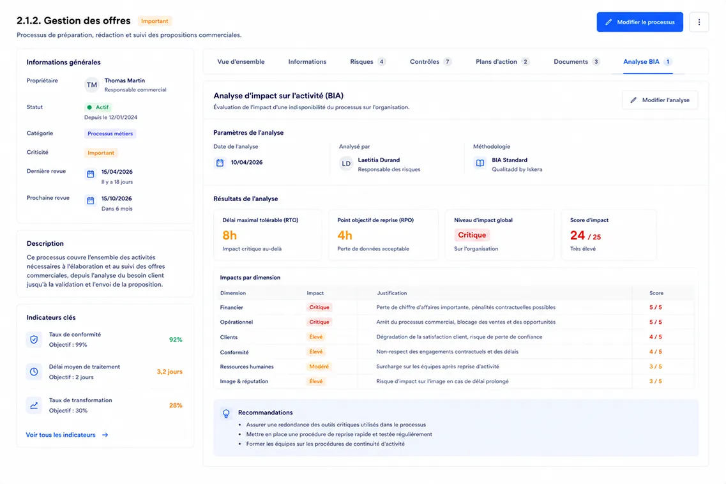The image size is (726, 484).
Task: Click the lightbulb icon in Recommandations
Action: [x=226, y=414]
